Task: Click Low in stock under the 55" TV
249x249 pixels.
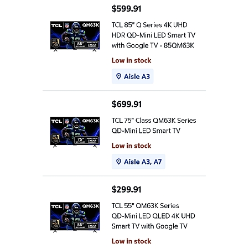Action: tap(131, 241)
